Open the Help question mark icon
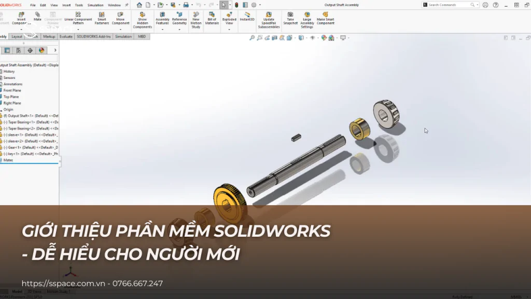The image size is (531, 299). pos(496,5)
